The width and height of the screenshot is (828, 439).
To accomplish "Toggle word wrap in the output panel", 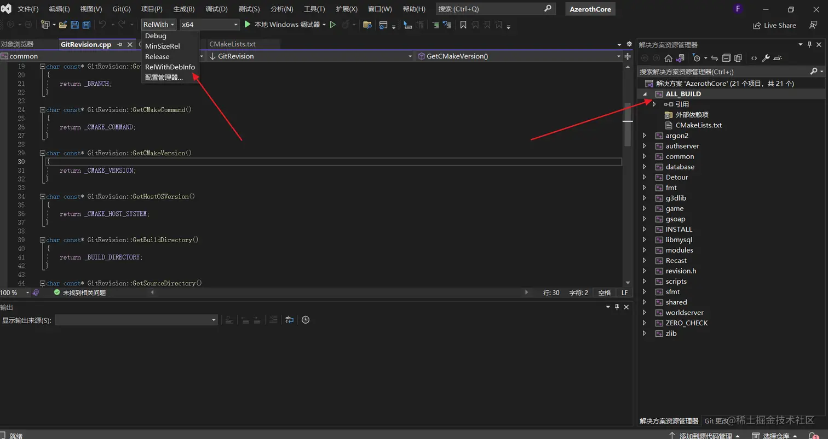I will 289,320.
